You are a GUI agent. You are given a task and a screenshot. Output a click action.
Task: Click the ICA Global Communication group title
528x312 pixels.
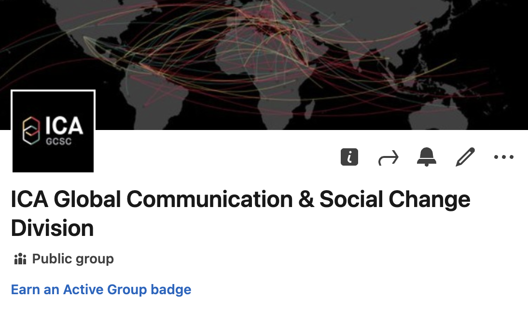click(x=240, y=199)
